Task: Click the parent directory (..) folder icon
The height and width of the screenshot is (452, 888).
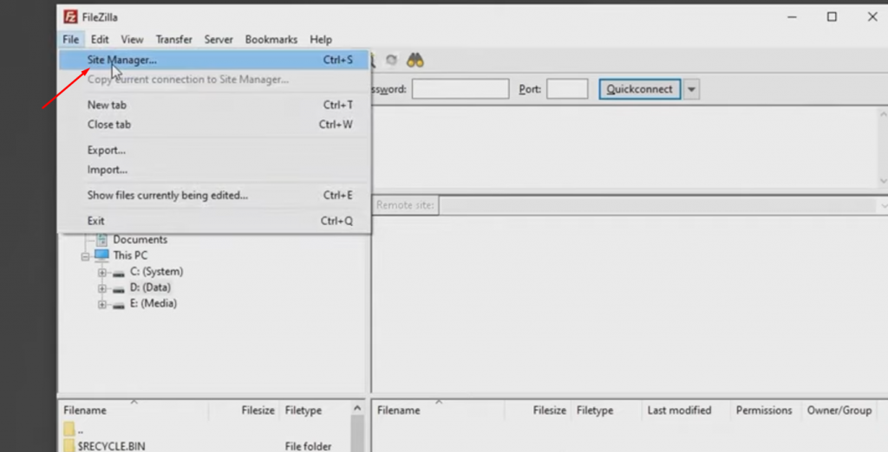Action: pyautogui.click(x=69, y=429)
